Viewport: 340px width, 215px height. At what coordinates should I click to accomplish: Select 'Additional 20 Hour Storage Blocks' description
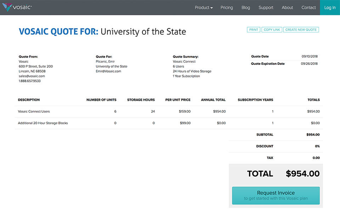(43, 123)
